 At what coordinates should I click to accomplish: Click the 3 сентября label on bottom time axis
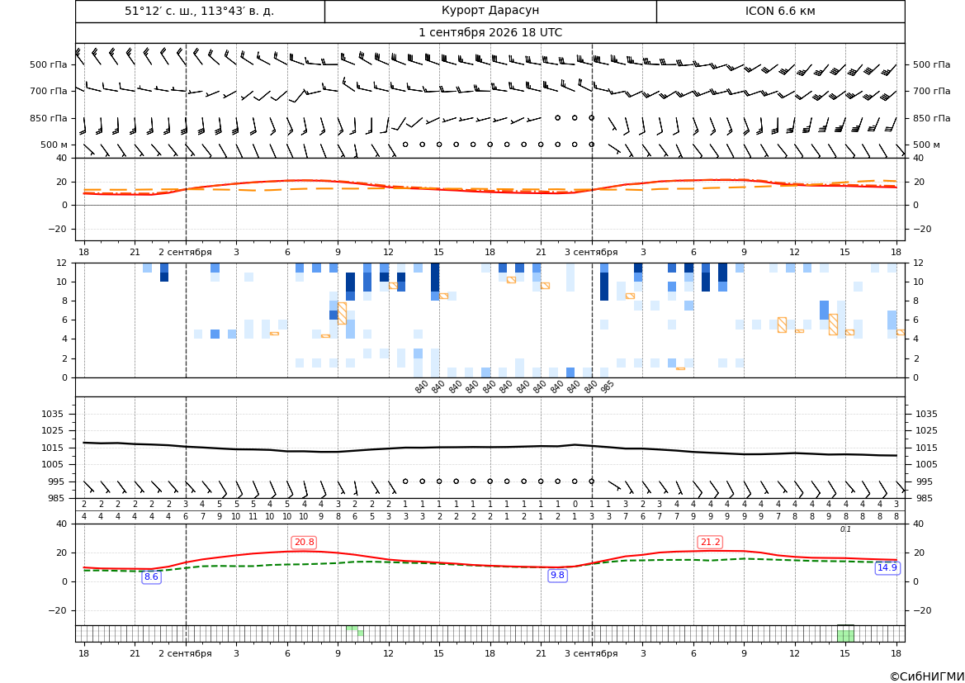591,653
